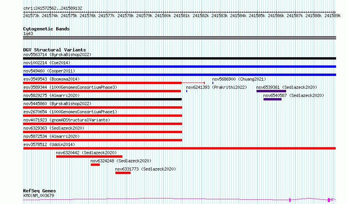This screenshot has width=347, height=204.
Task: Select the 1q43 band label
Action: click(28, 33)
